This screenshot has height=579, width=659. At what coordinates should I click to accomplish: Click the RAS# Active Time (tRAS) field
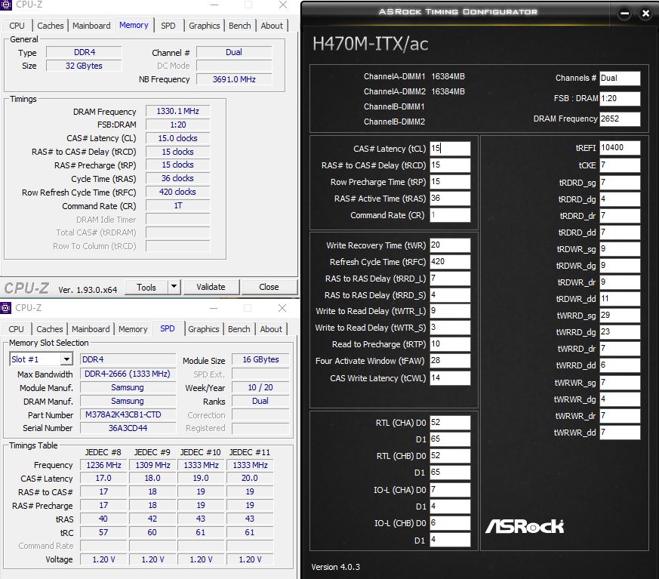point(450,199)
